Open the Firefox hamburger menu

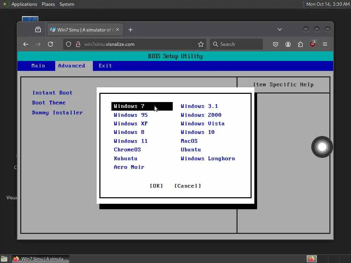pos(325,44)
